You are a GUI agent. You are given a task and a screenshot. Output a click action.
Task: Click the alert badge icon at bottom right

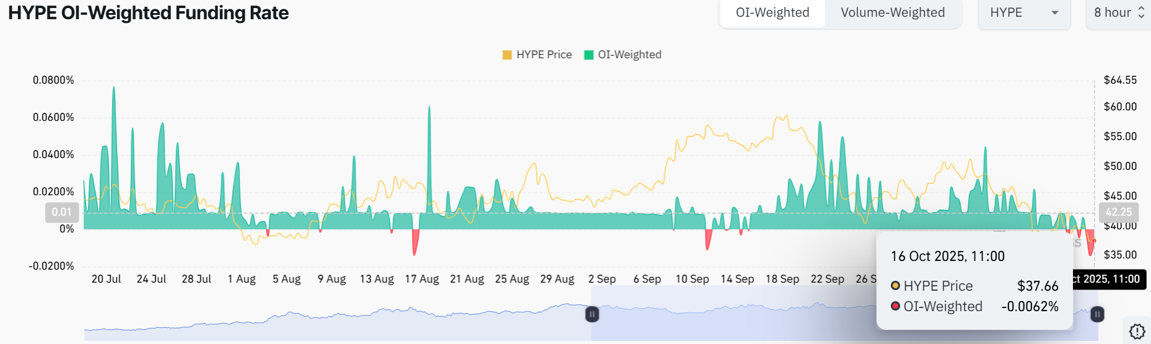[1137, 332]
